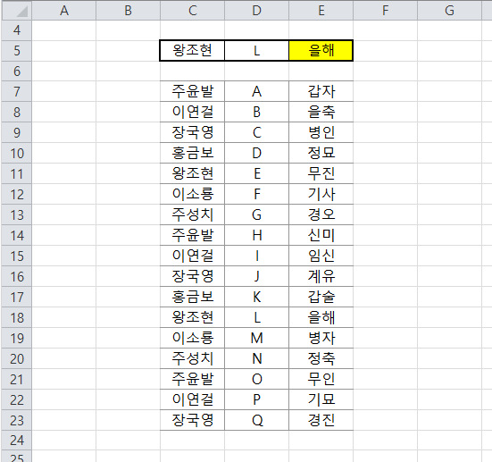
Task: Select column E header
Action: pyautogui.click(x=321, y=11)
